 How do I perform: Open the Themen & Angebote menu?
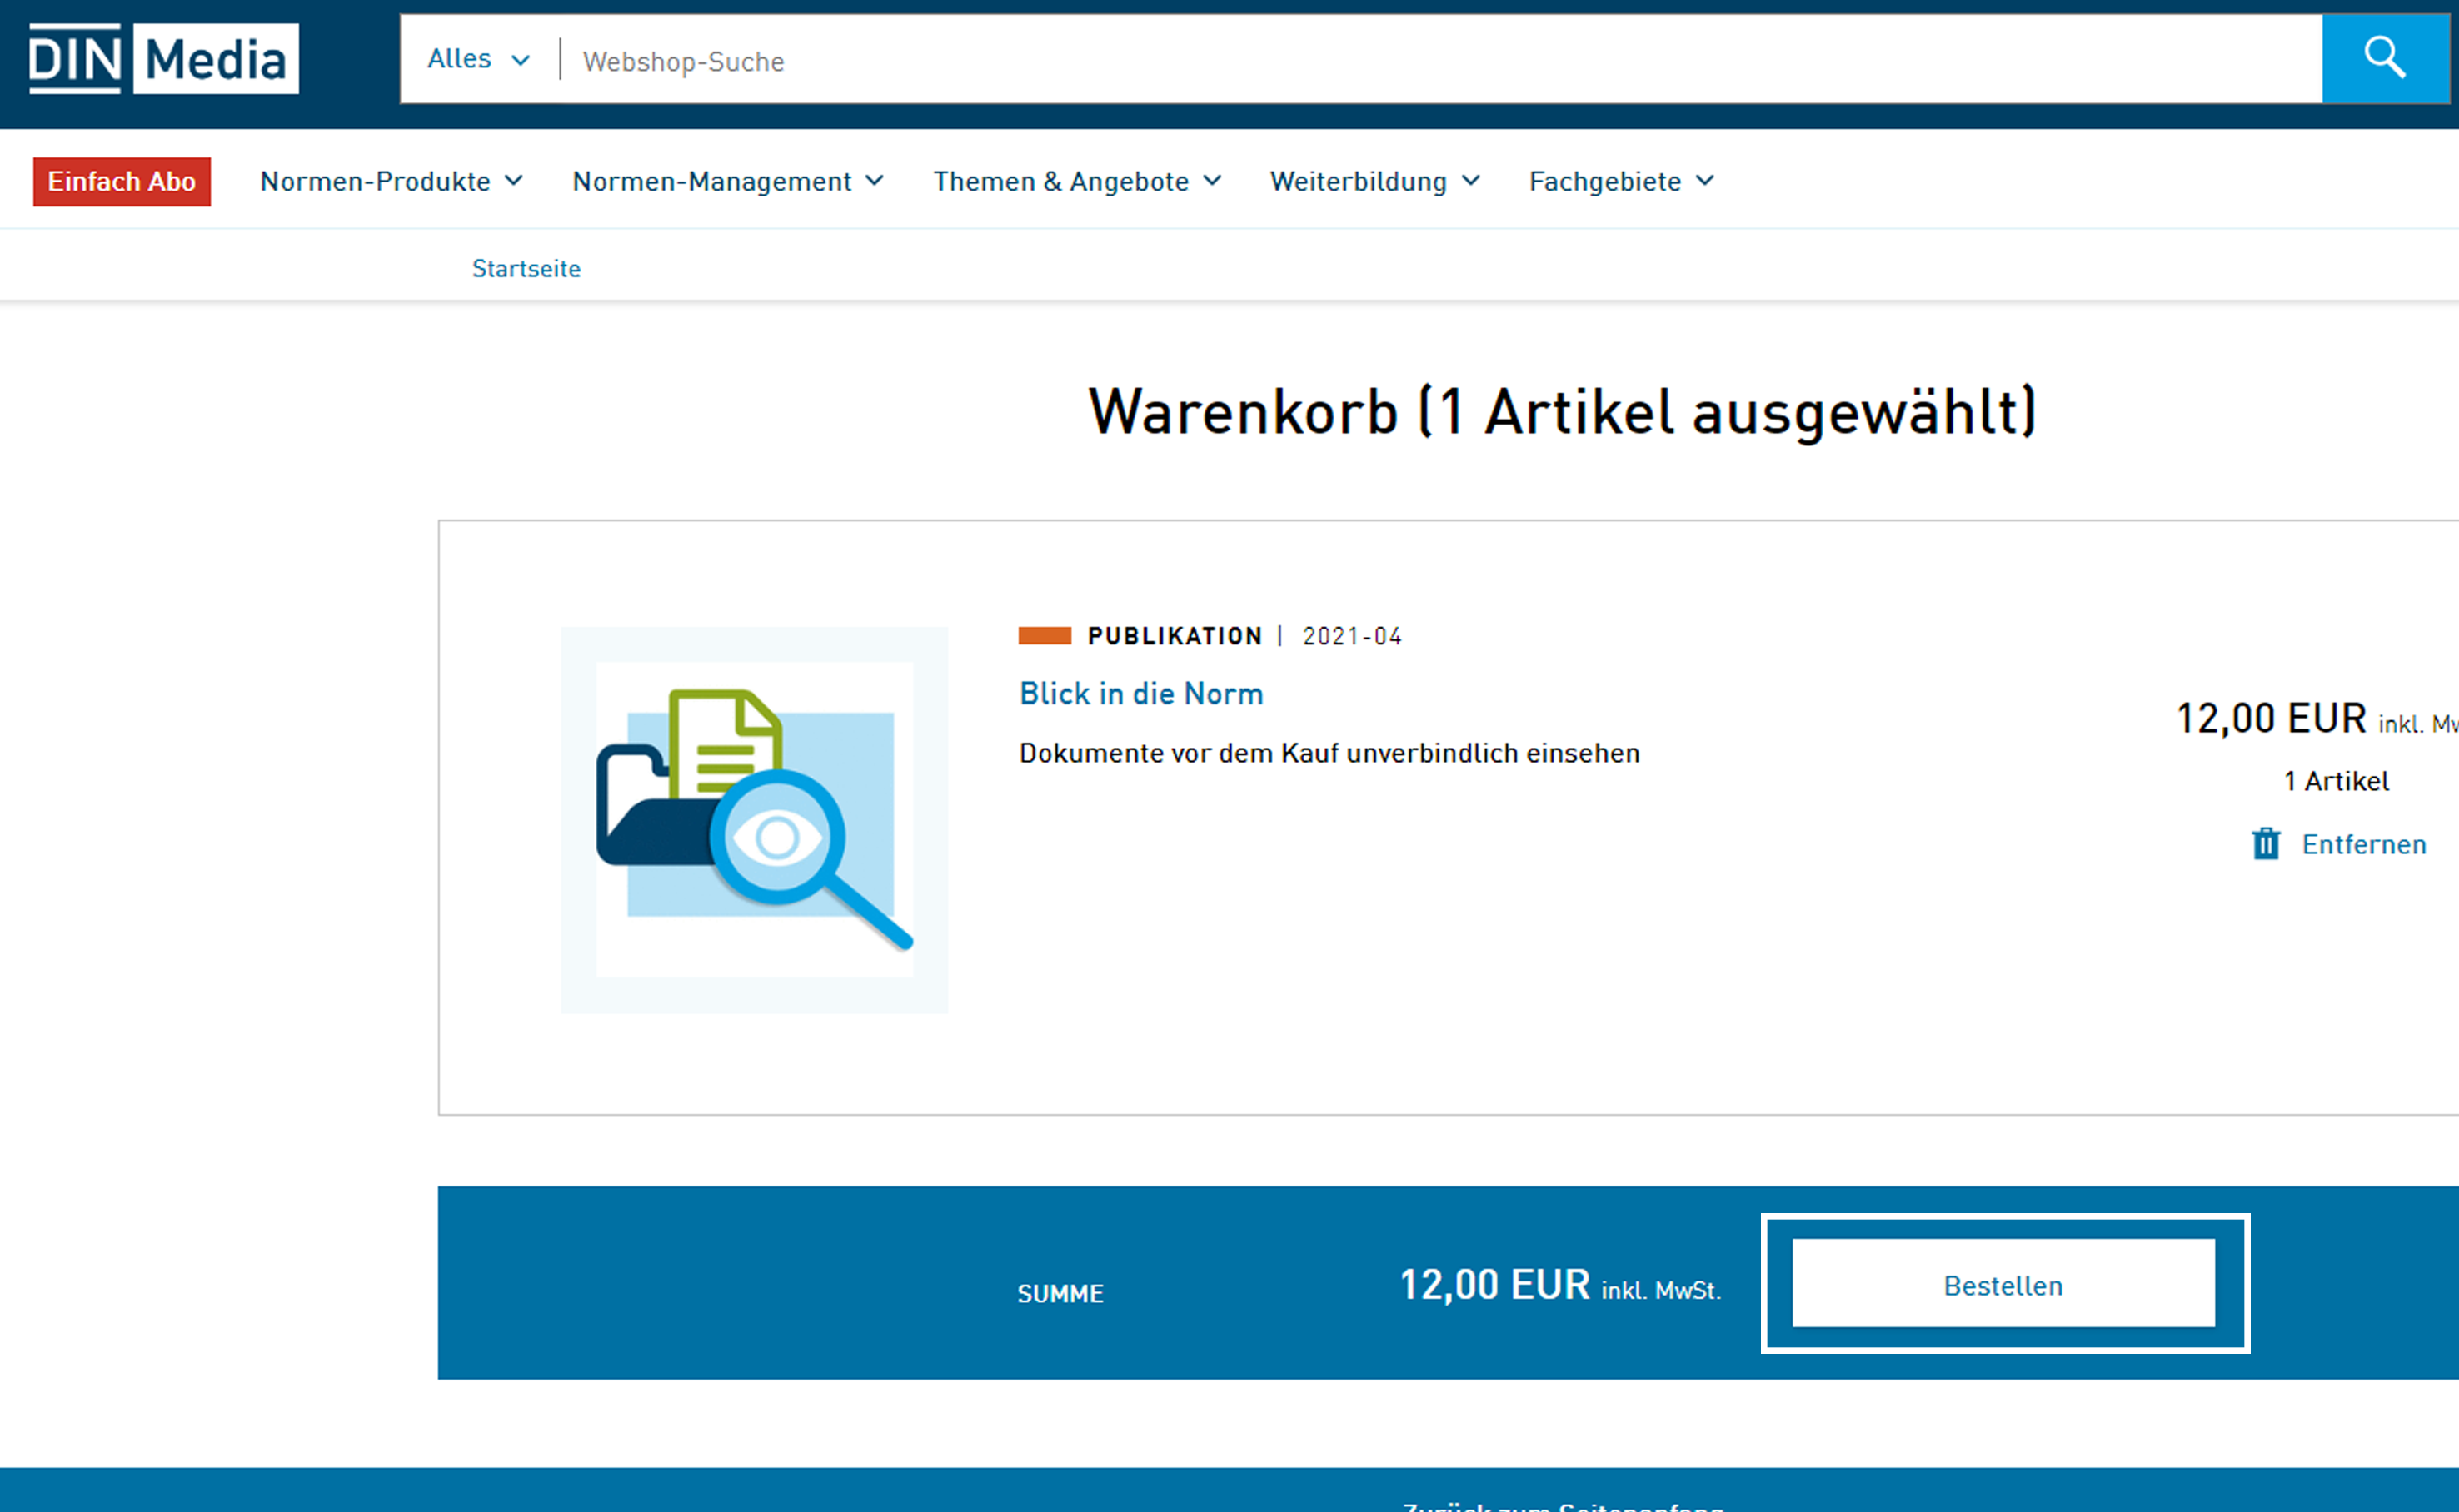(1077, 181)
